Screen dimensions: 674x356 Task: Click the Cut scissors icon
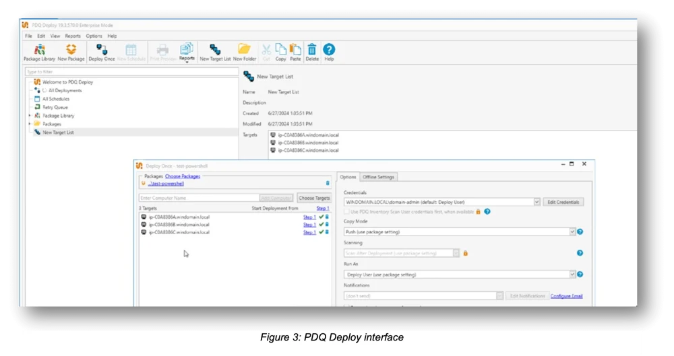(266, 52)
